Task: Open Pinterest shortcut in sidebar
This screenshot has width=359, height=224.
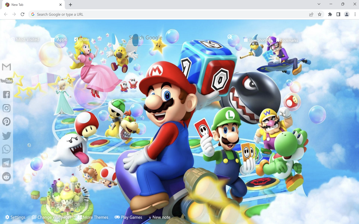Action: [6, 122]
